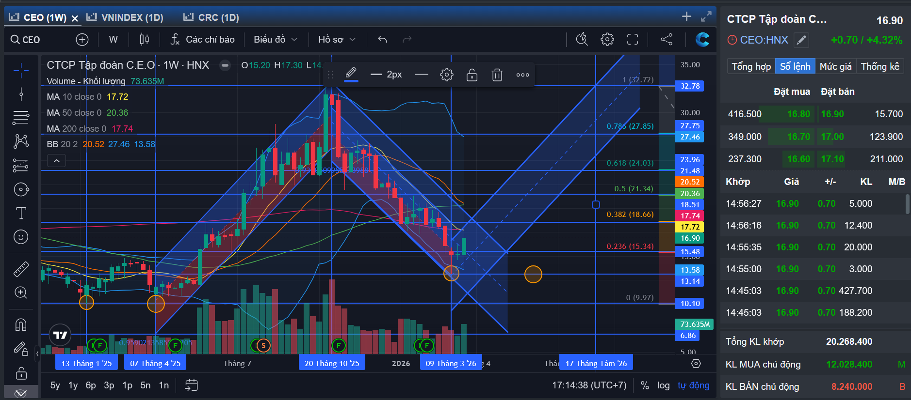
Task: Open the W time interval selector
Action: click(x=113, y=40)
